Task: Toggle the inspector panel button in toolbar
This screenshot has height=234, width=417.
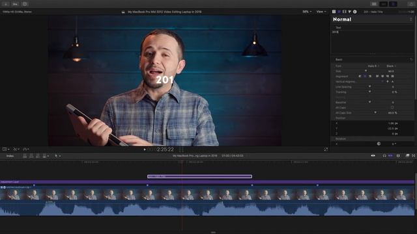Action: 393,4
